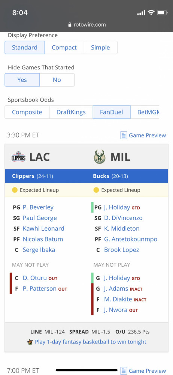
Task: Choose No for hiding started games
Action: click(x=57, y=80)
